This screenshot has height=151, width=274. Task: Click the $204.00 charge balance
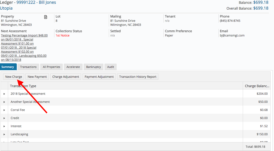tap(262, 94)
